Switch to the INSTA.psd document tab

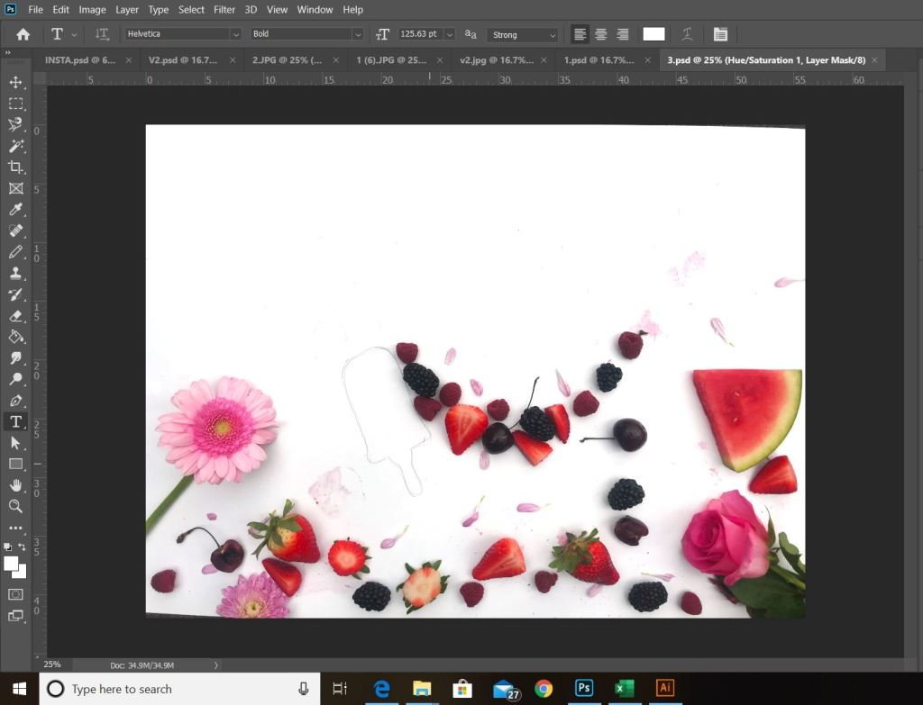80,60
